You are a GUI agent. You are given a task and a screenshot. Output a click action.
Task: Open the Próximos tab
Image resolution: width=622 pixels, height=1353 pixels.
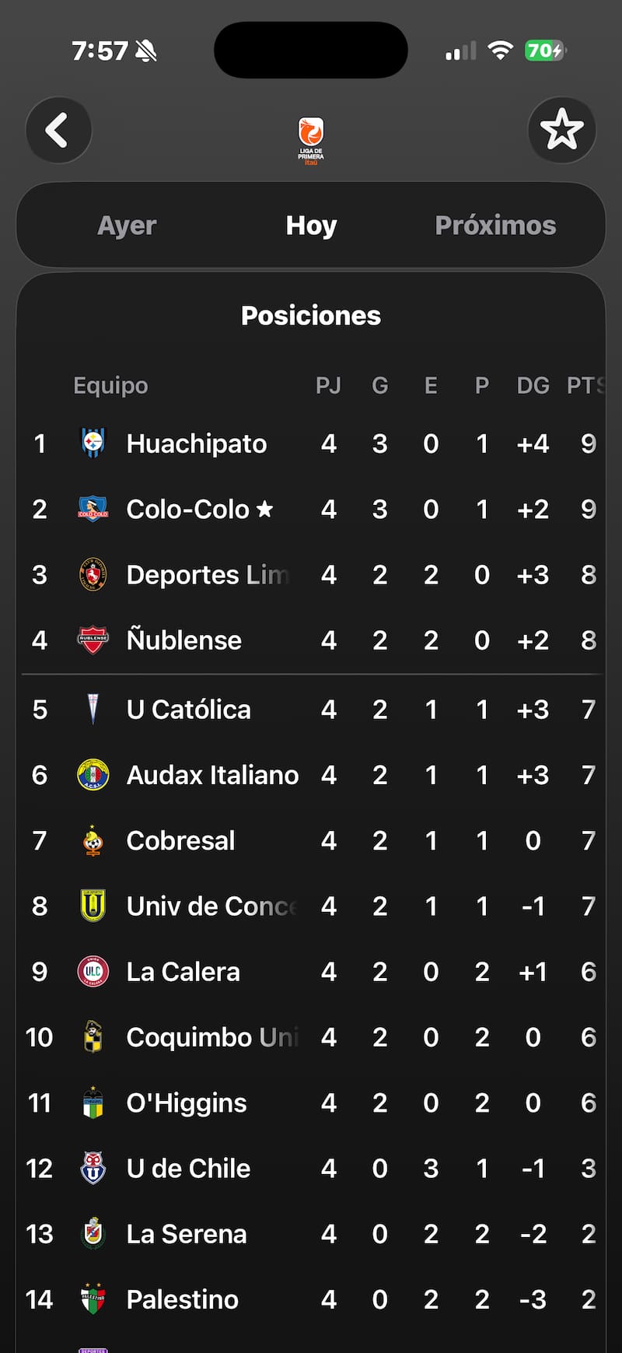point(495,226)
